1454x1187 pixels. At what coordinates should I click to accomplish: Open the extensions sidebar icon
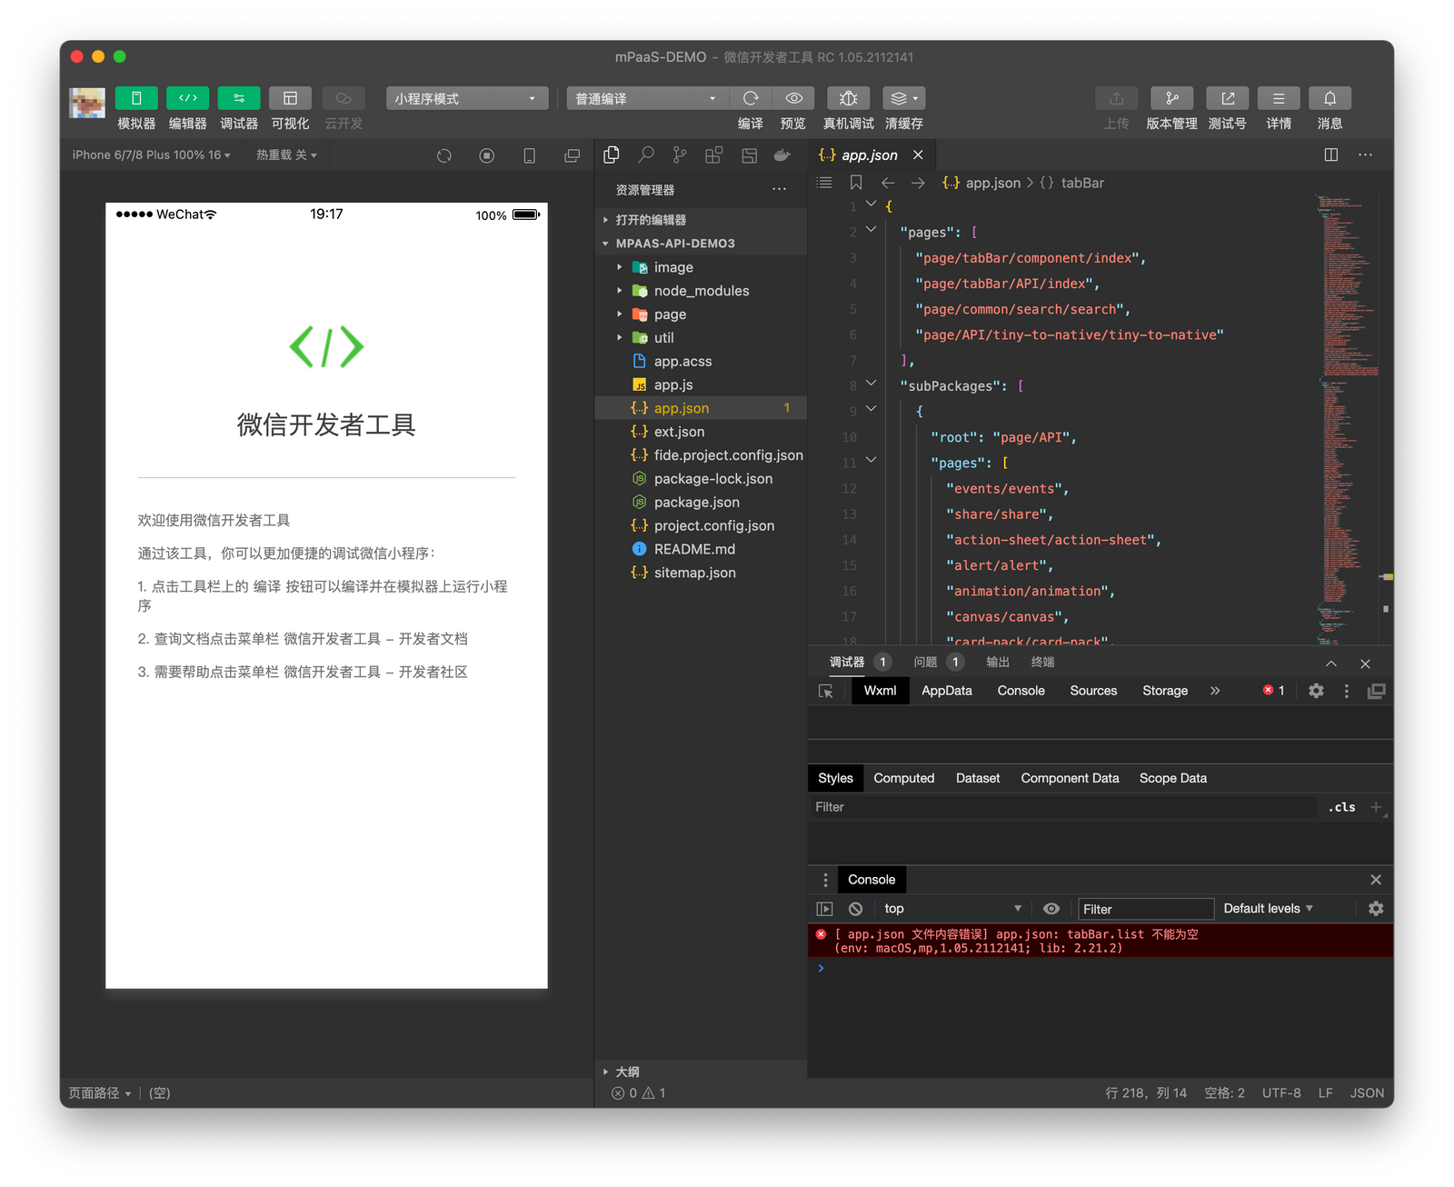[714, 155]
